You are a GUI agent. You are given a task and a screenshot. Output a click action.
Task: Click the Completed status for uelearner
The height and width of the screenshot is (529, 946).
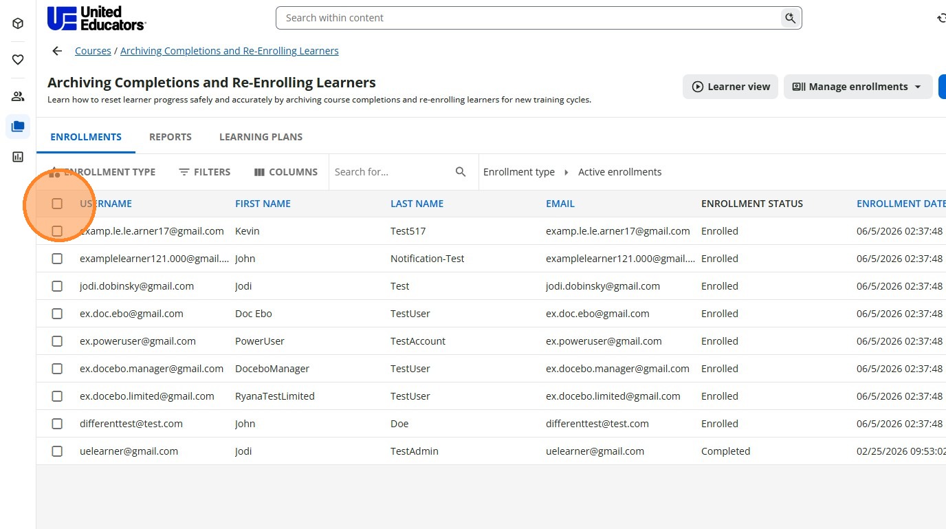click(725, 451)
